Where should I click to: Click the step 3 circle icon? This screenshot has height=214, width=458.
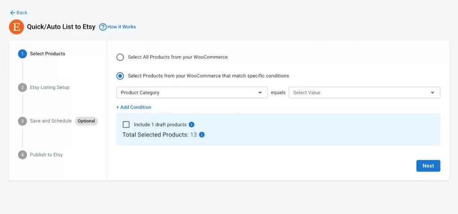[22, 121]
